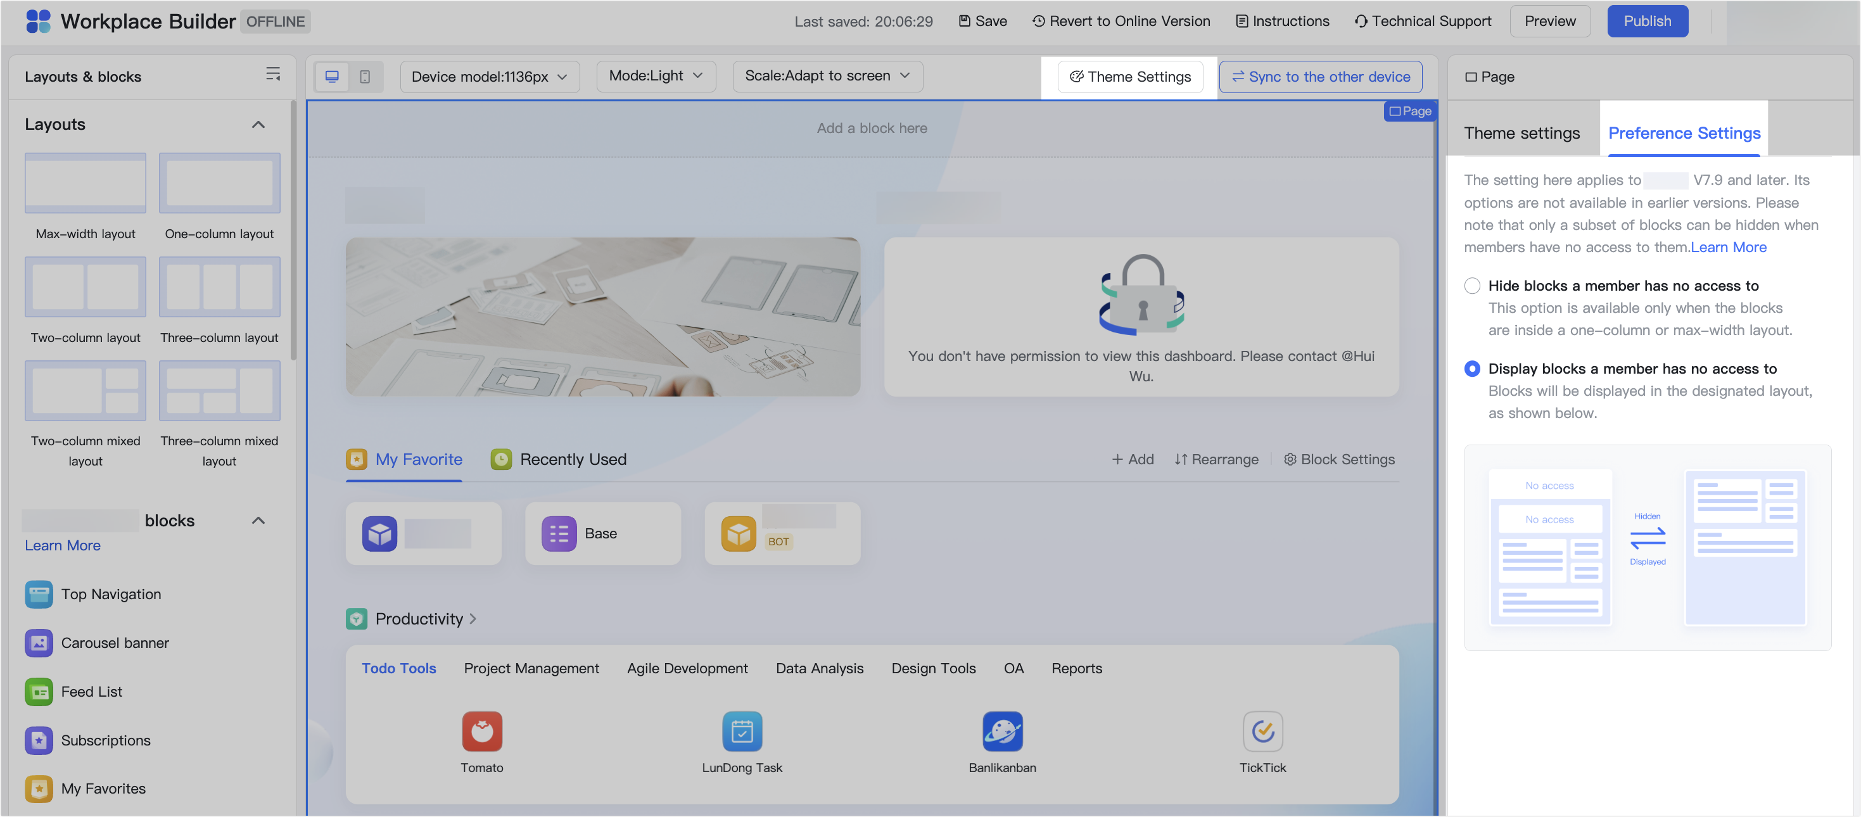Collapse the Layouts & blocks panel icon
The width and height of the screenshot is (1861, 817).
point(272,74)
